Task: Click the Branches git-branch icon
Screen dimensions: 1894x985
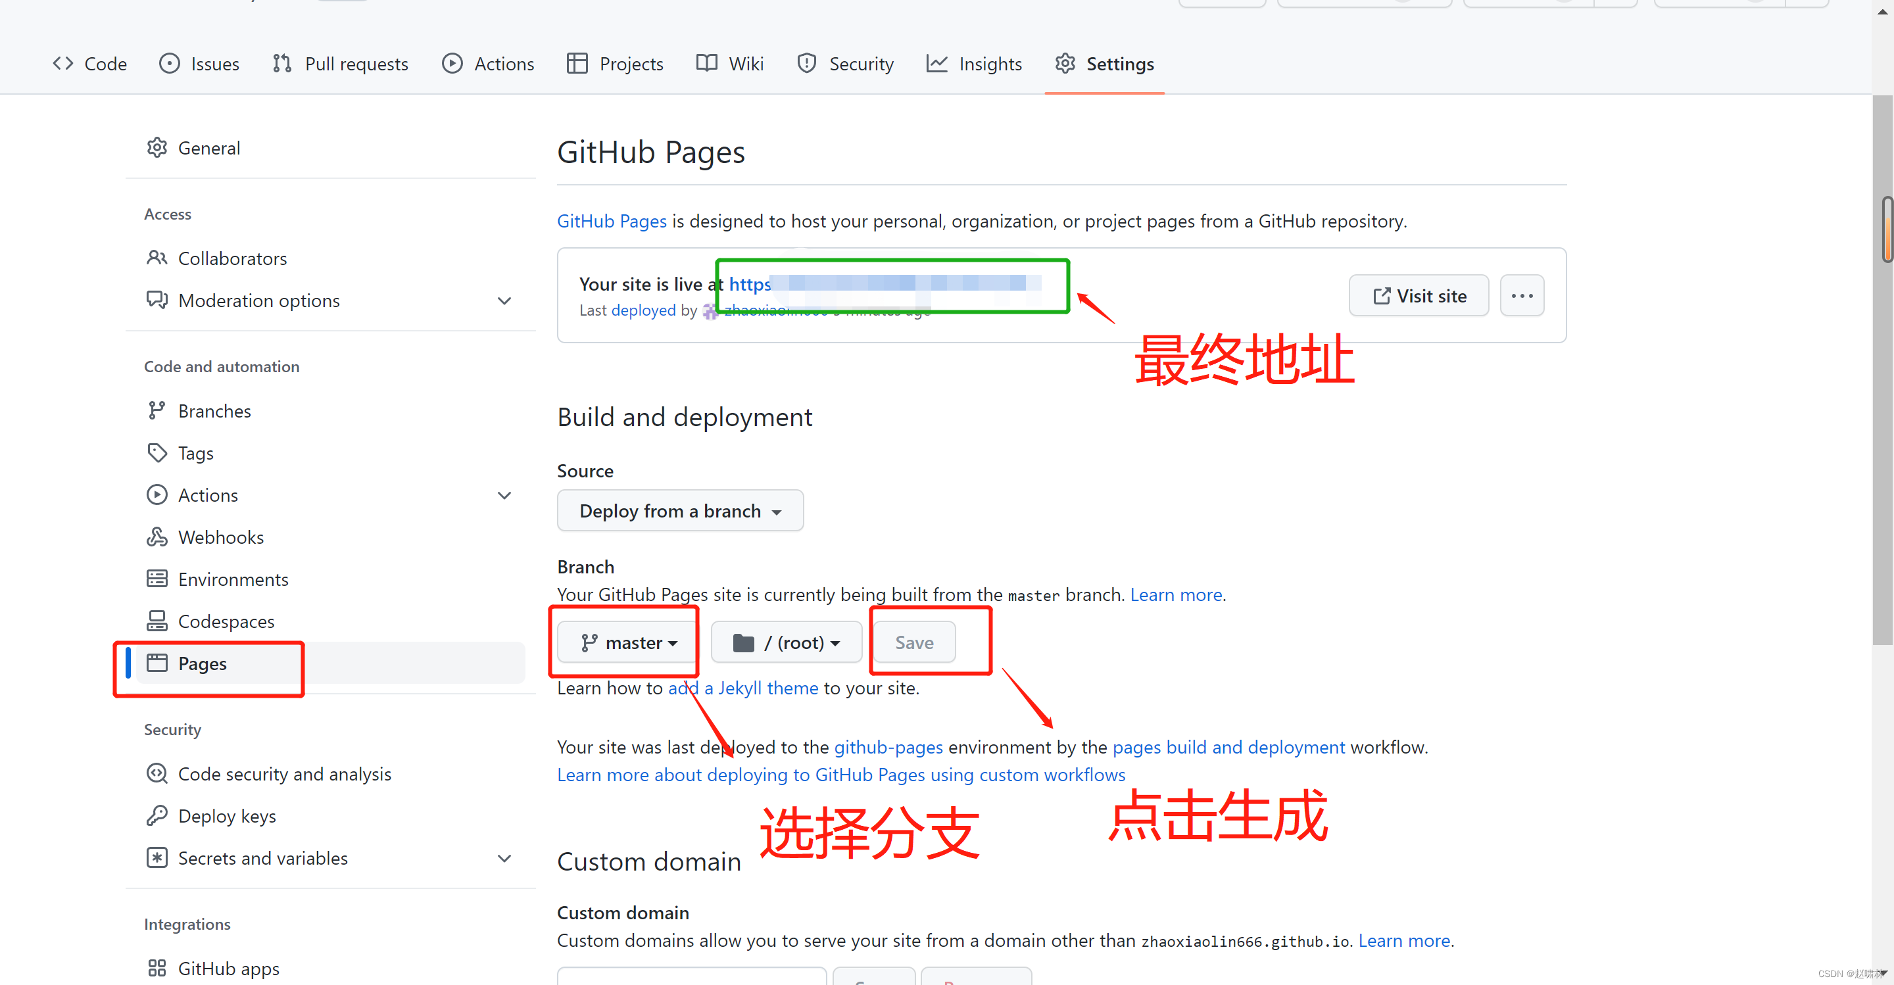Action: pyautogui.click(x=157, y=411)
